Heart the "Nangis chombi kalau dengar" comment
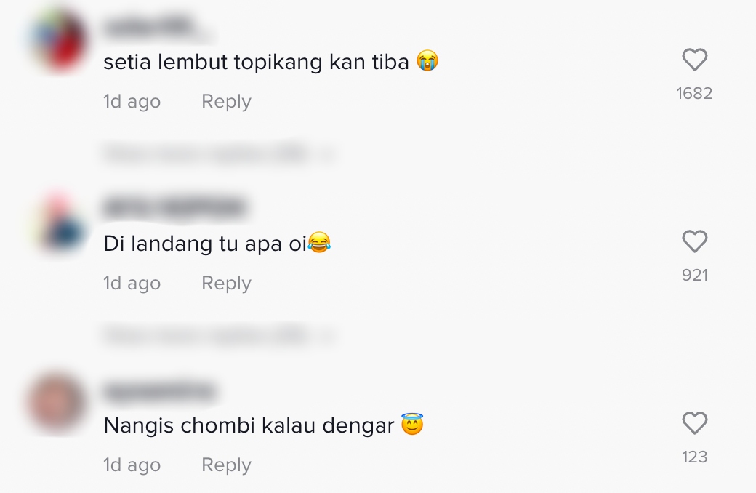The height and width of the screenshot is (493, 756). tap(694, 423)
